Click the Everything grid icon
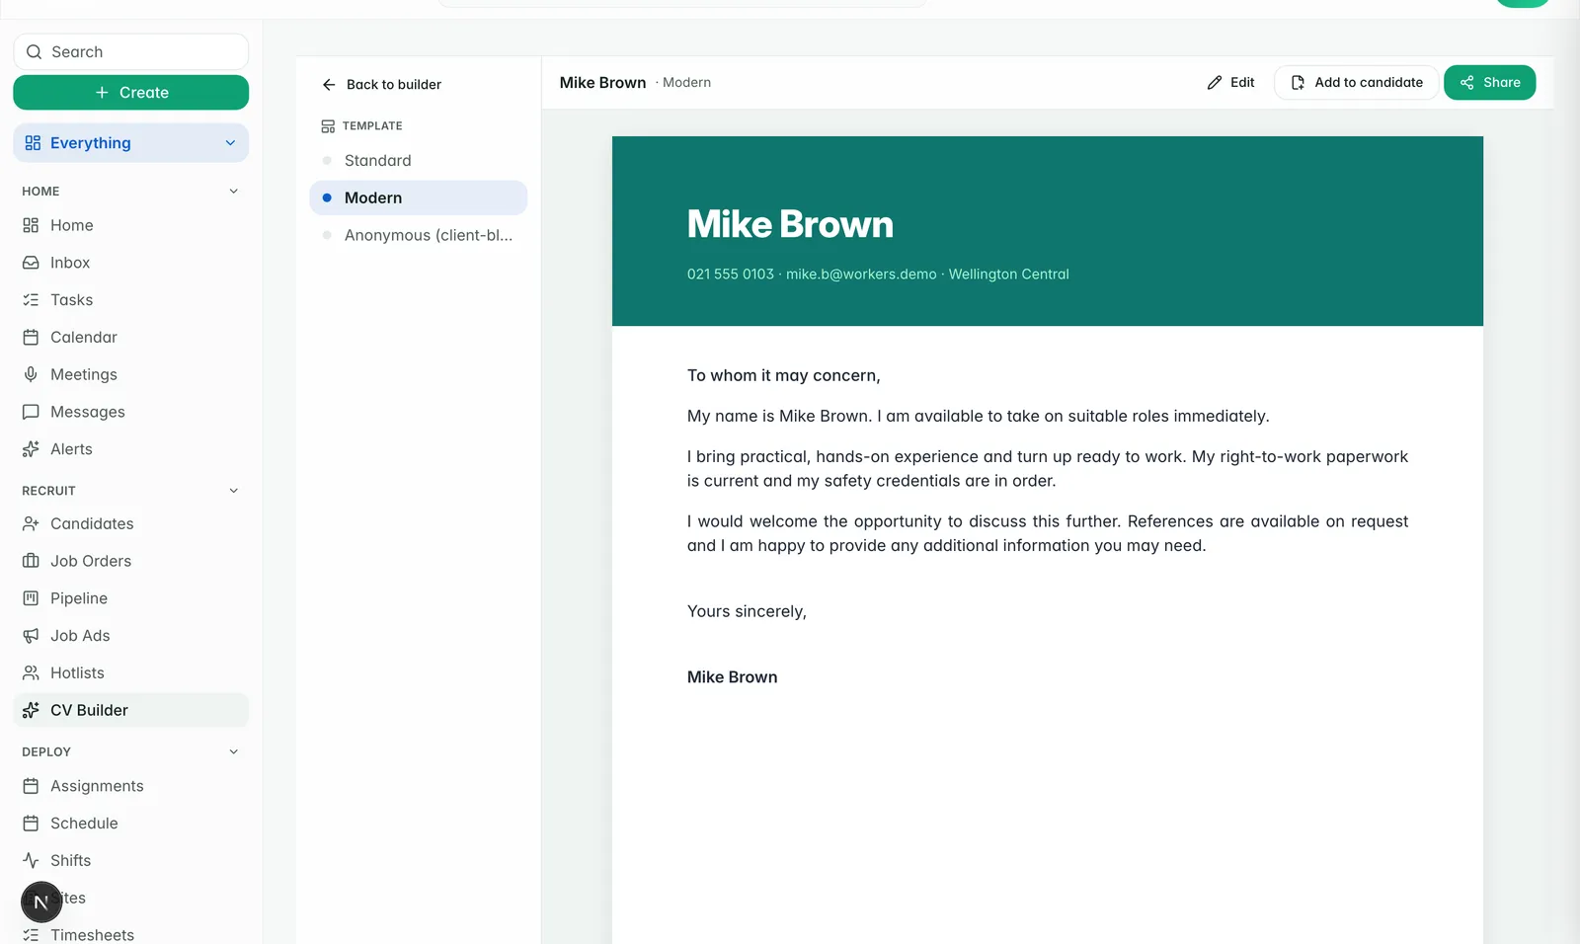The height and width of the screenshot is (944, 1580). point(33,143)
